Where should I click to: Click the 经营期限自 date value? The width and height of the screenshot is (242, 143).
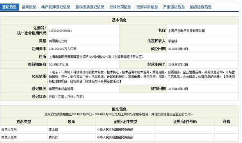pos(59,65)
